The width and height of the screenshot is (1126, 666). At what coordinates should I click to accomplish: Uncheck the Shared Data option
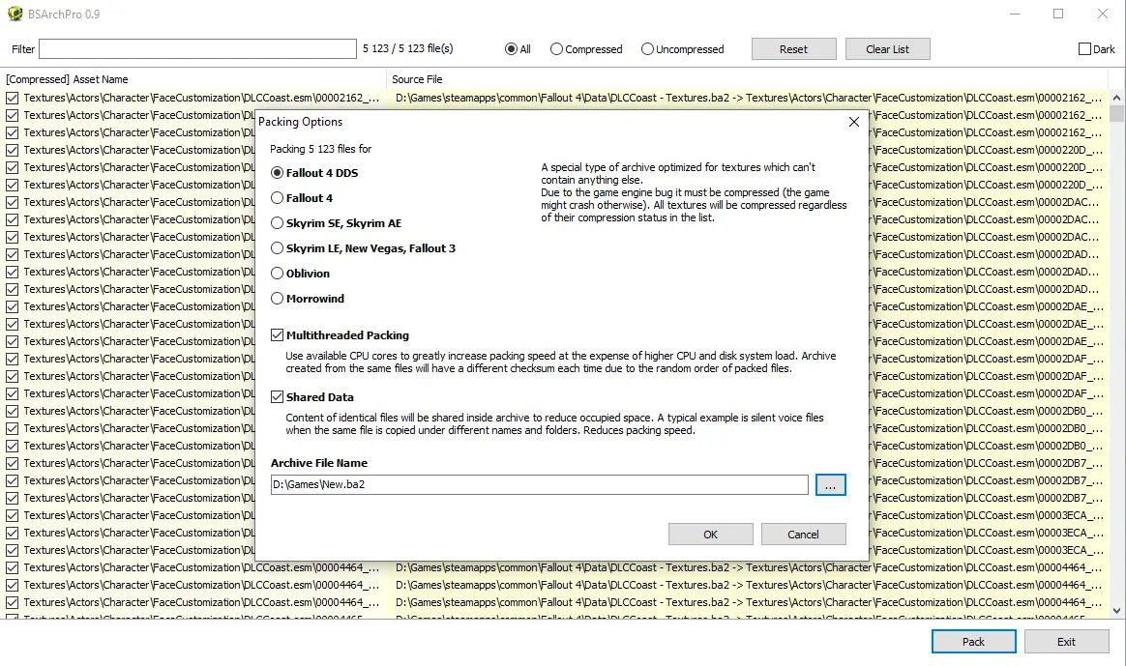[278, 397]
